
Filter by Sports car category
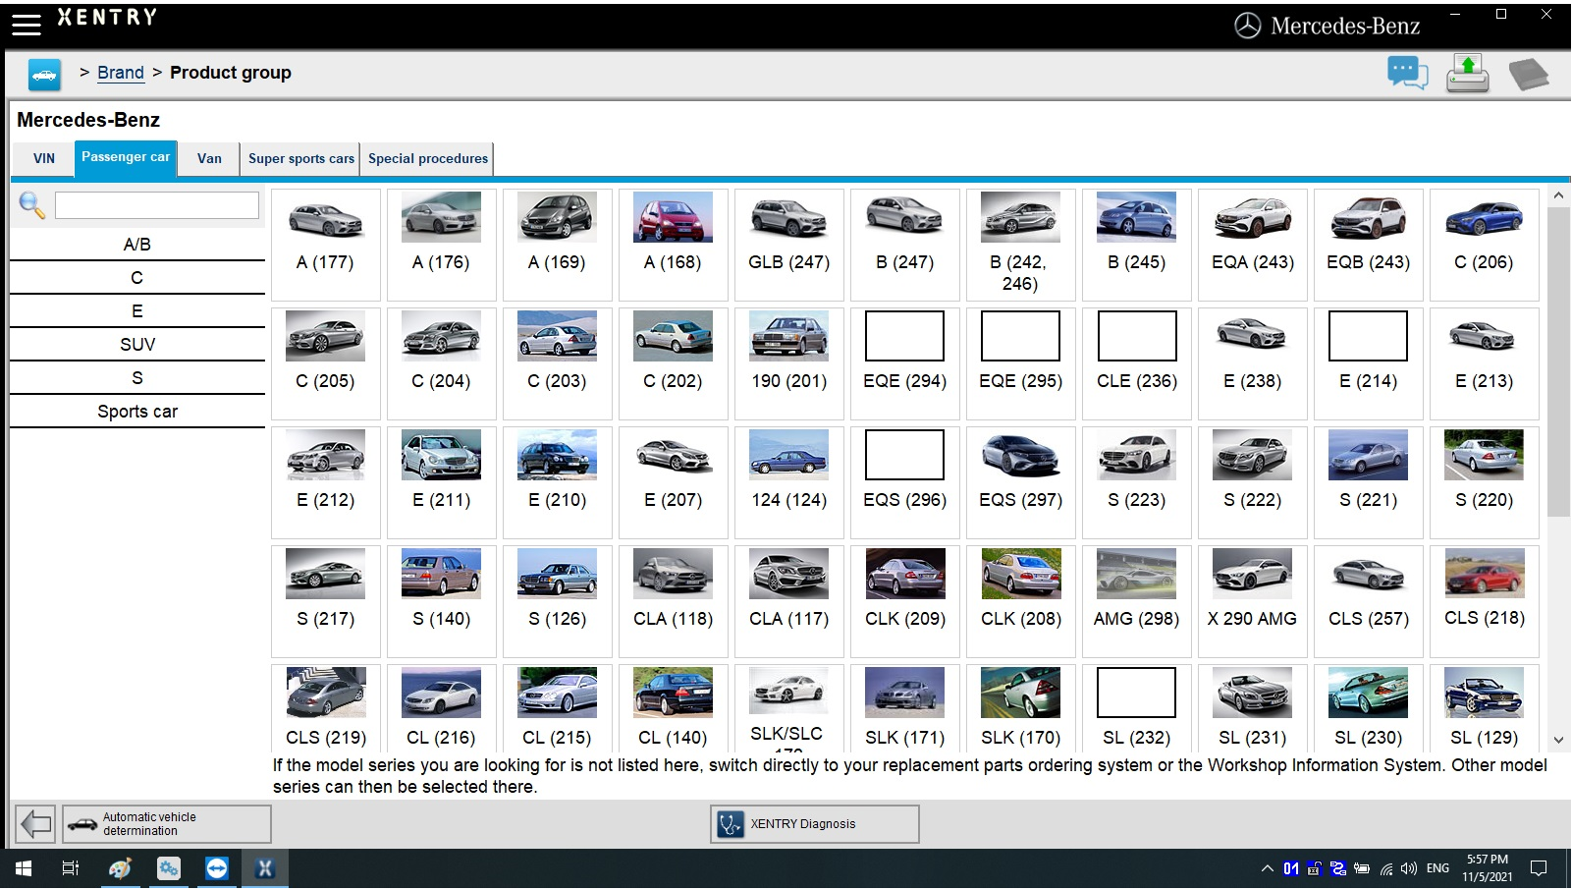[x=137, y=412]
